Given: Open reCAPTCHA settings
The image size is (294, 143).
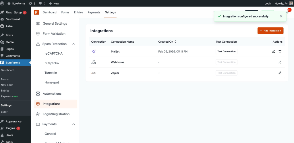Looking at the screenshot, I should (53, 53).
